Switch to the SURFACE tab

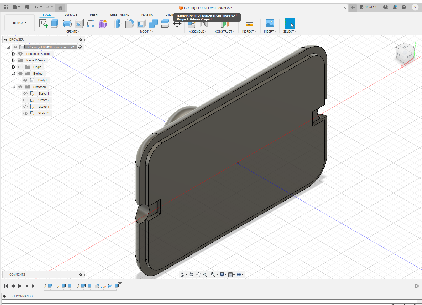pyautogui.click(x=71, y=15)
